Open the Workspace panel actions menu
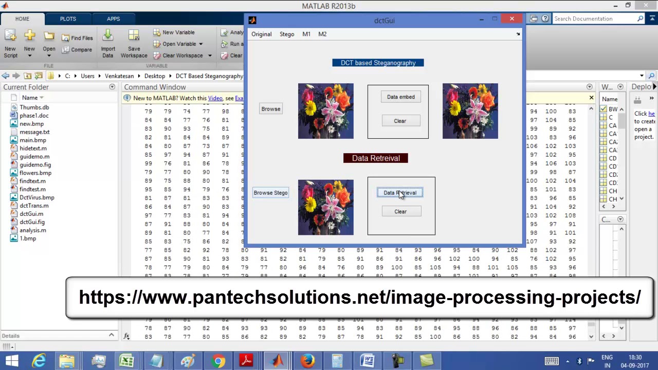Image resolution: width=658 pixels, height=370 pixels. (x=620, y=87)
